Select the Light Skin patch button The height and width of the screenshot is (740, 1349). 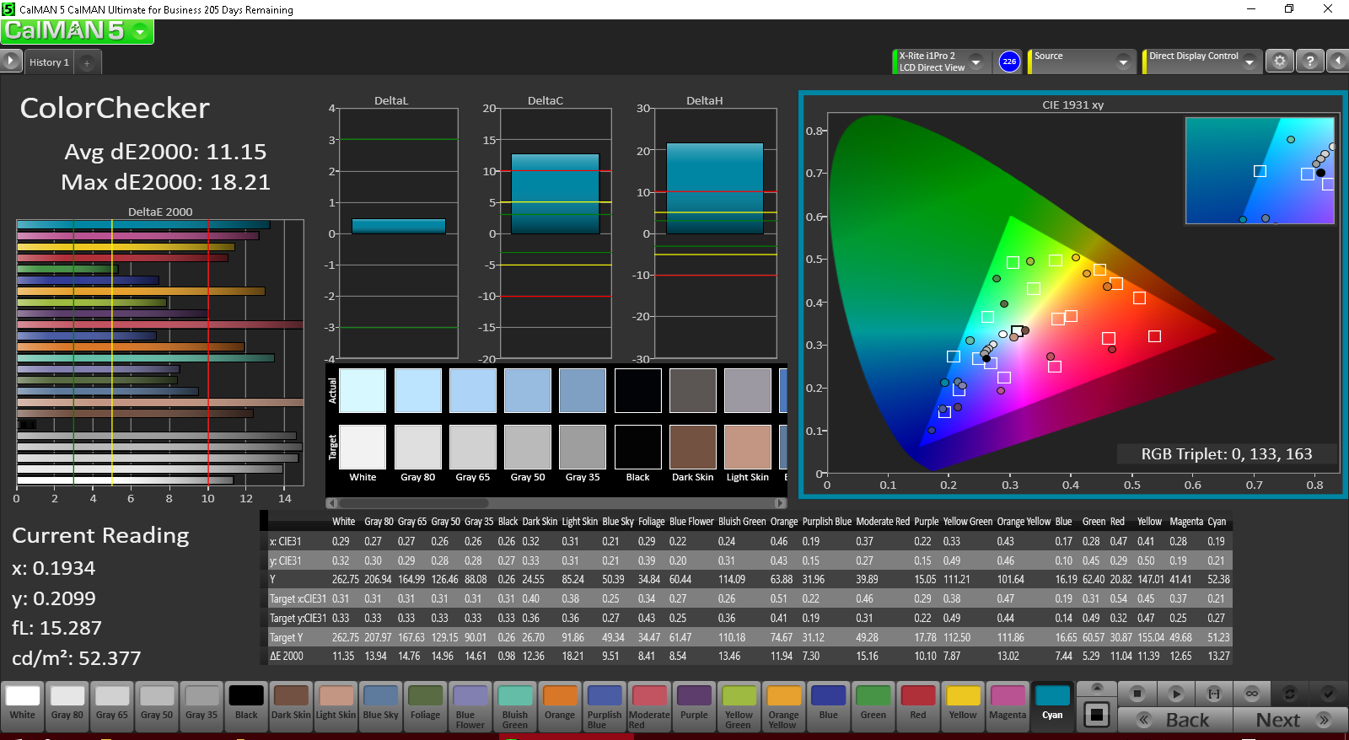336,706
